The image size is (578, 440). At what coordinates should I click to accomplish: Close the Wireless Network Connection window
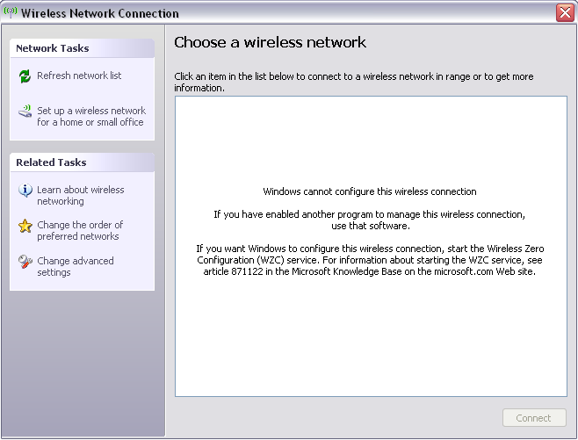tap(565, 13)
